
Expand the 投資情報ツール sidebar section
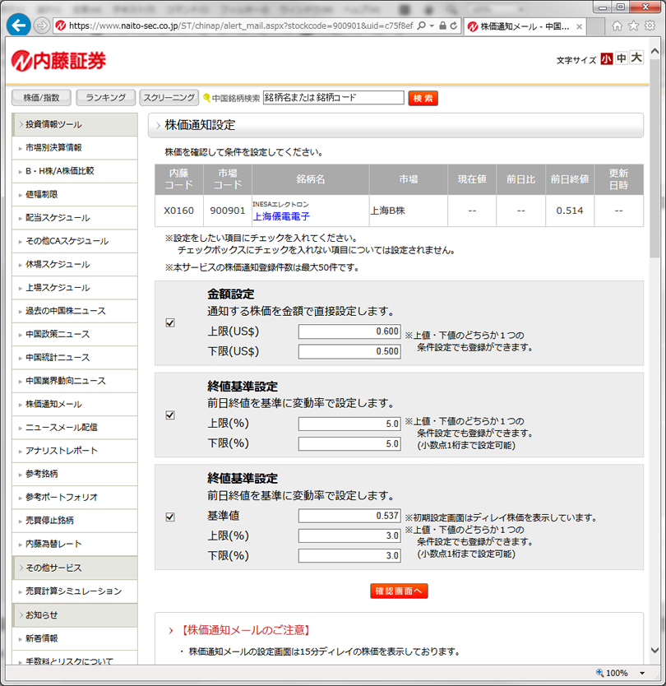(x=74, y=124)
